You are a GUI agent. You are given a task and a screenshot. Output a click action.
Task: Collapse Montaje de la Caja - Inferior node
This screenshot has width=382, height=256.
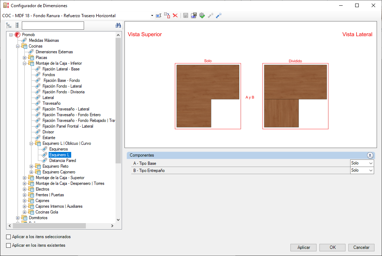[x=25, y=63]
